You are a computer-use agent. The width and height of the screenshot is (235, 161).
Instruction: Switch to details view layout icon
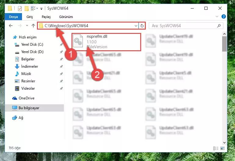(216, 148)
